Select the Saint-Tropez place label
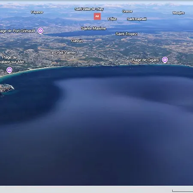The width and height of the screenshot is (193, 193). pos(126,34)
